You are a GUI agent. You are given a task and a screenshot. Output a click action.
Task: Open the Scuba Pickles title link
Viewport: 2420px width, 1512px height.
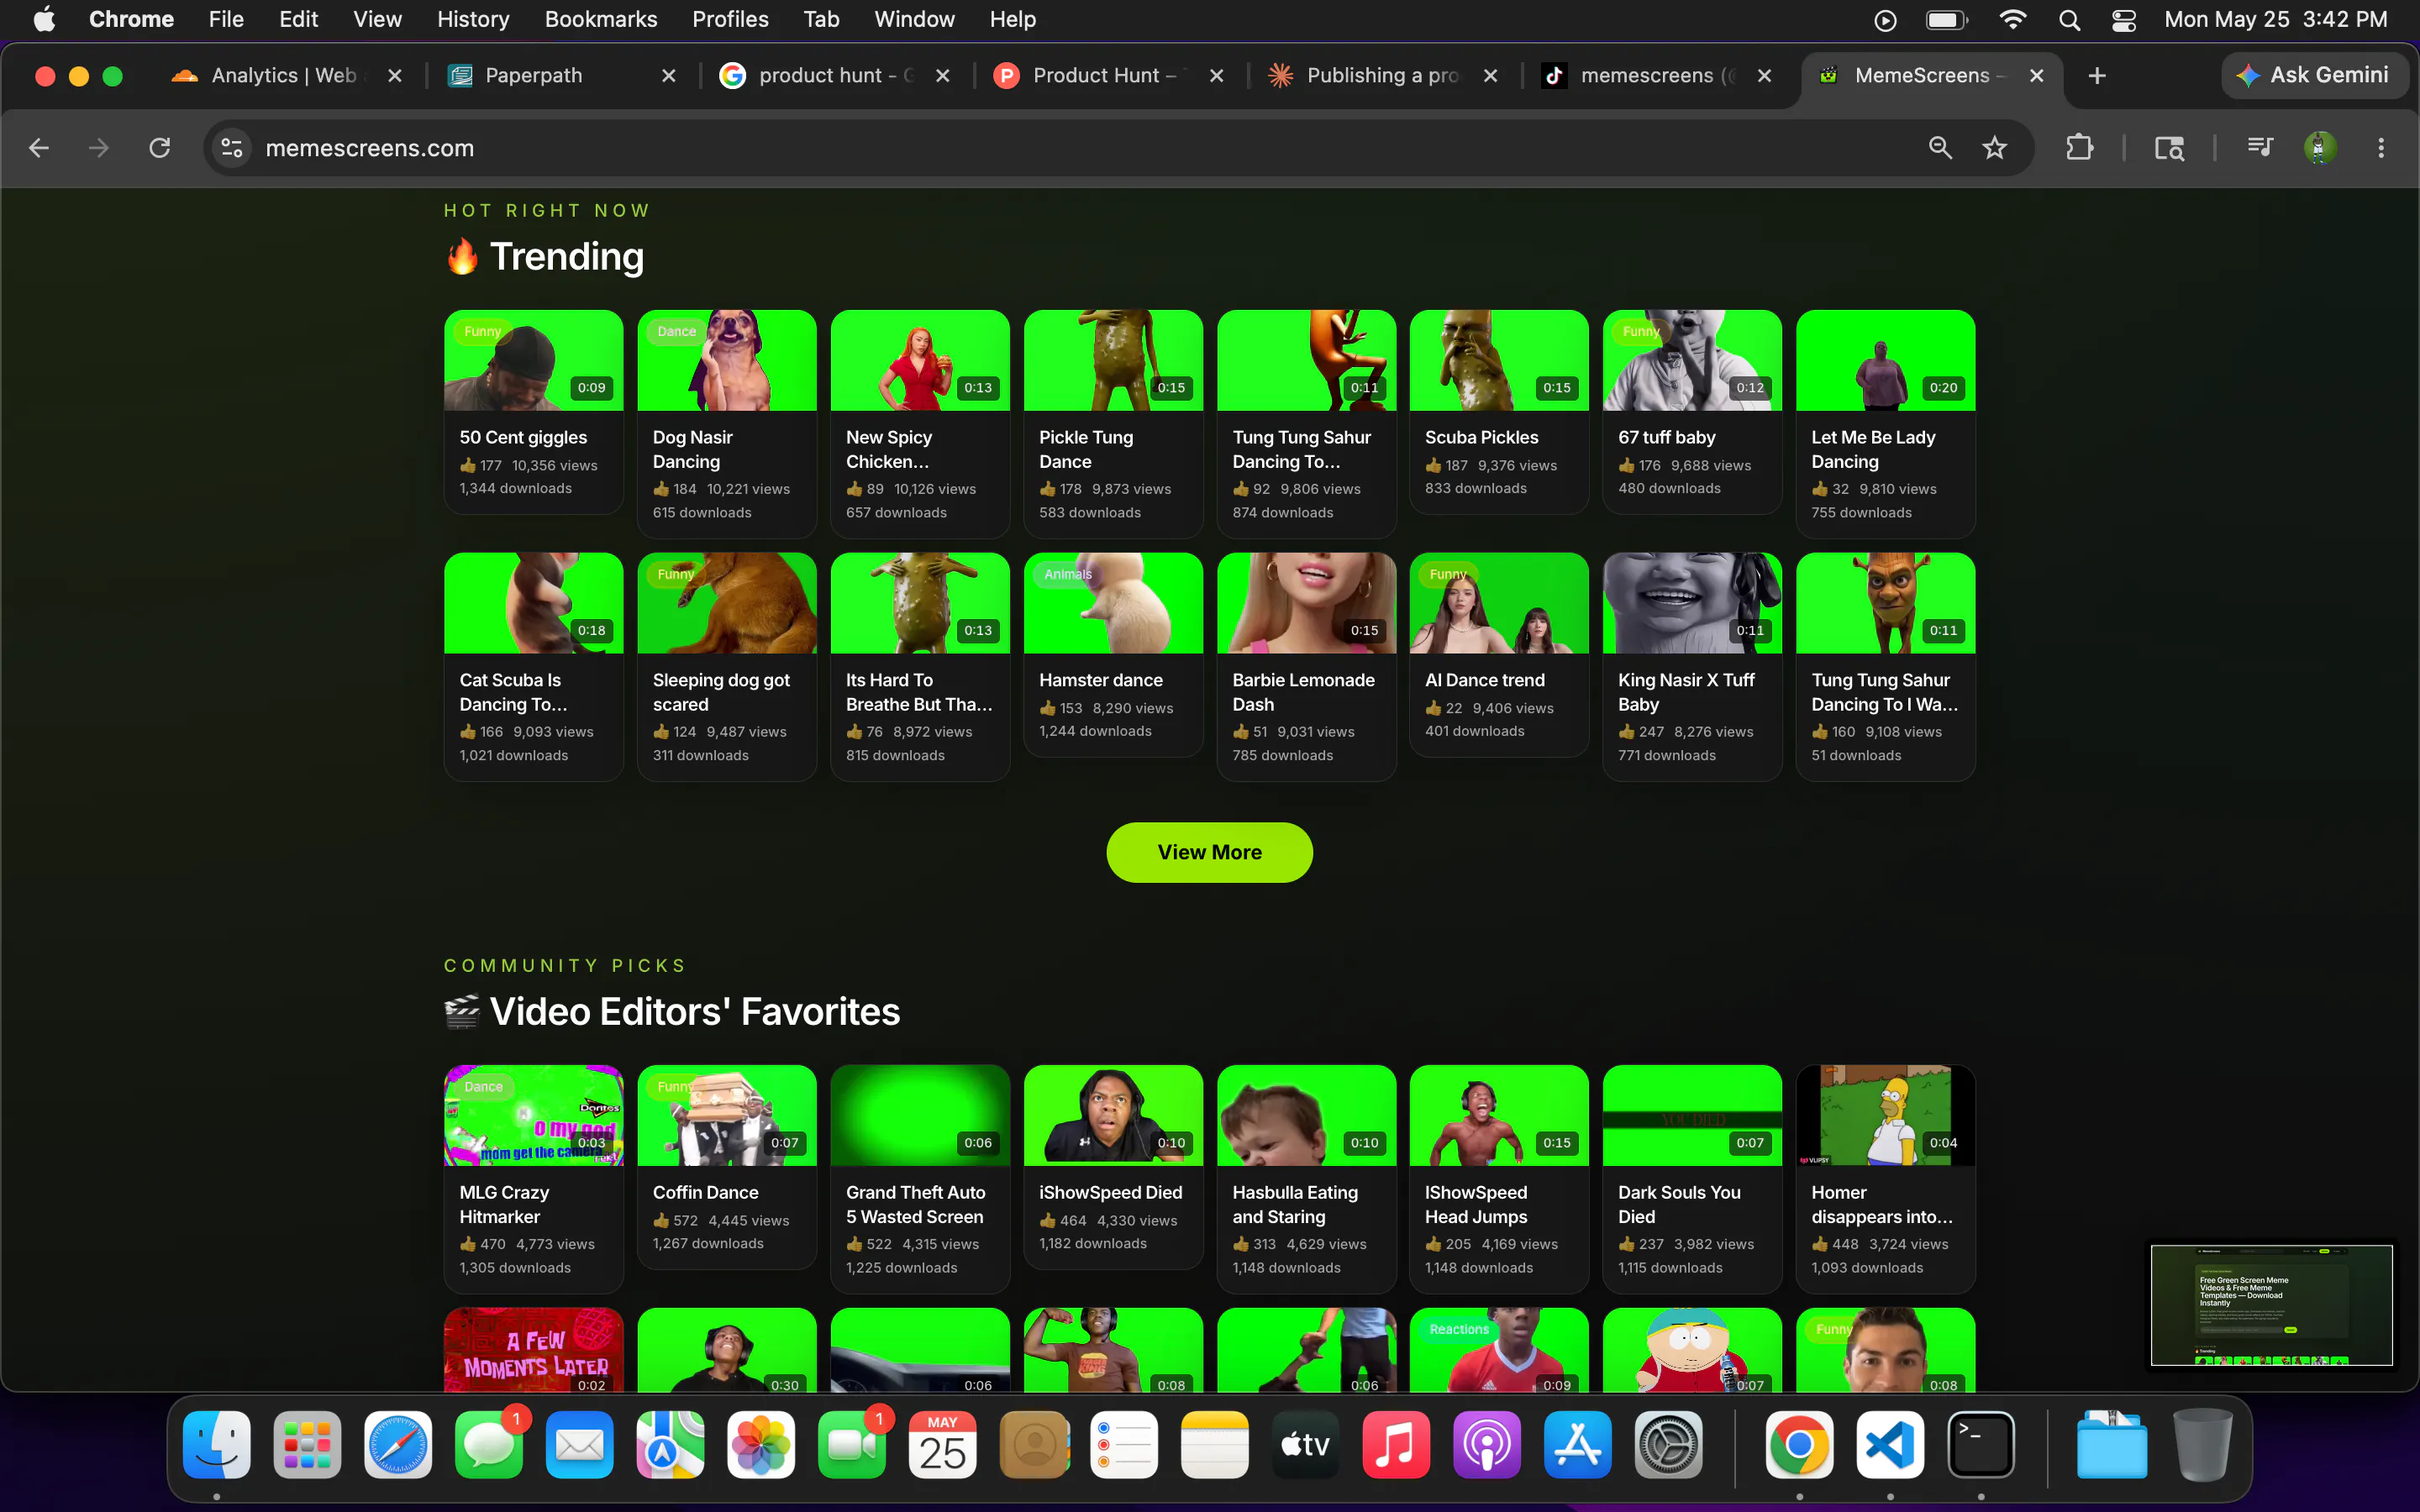click(x=1481, y=437)
